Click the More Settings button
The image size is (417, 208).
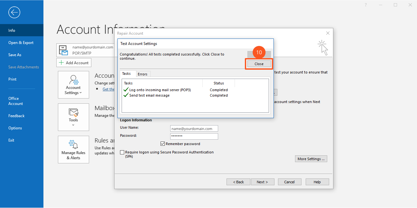point(311,159)
